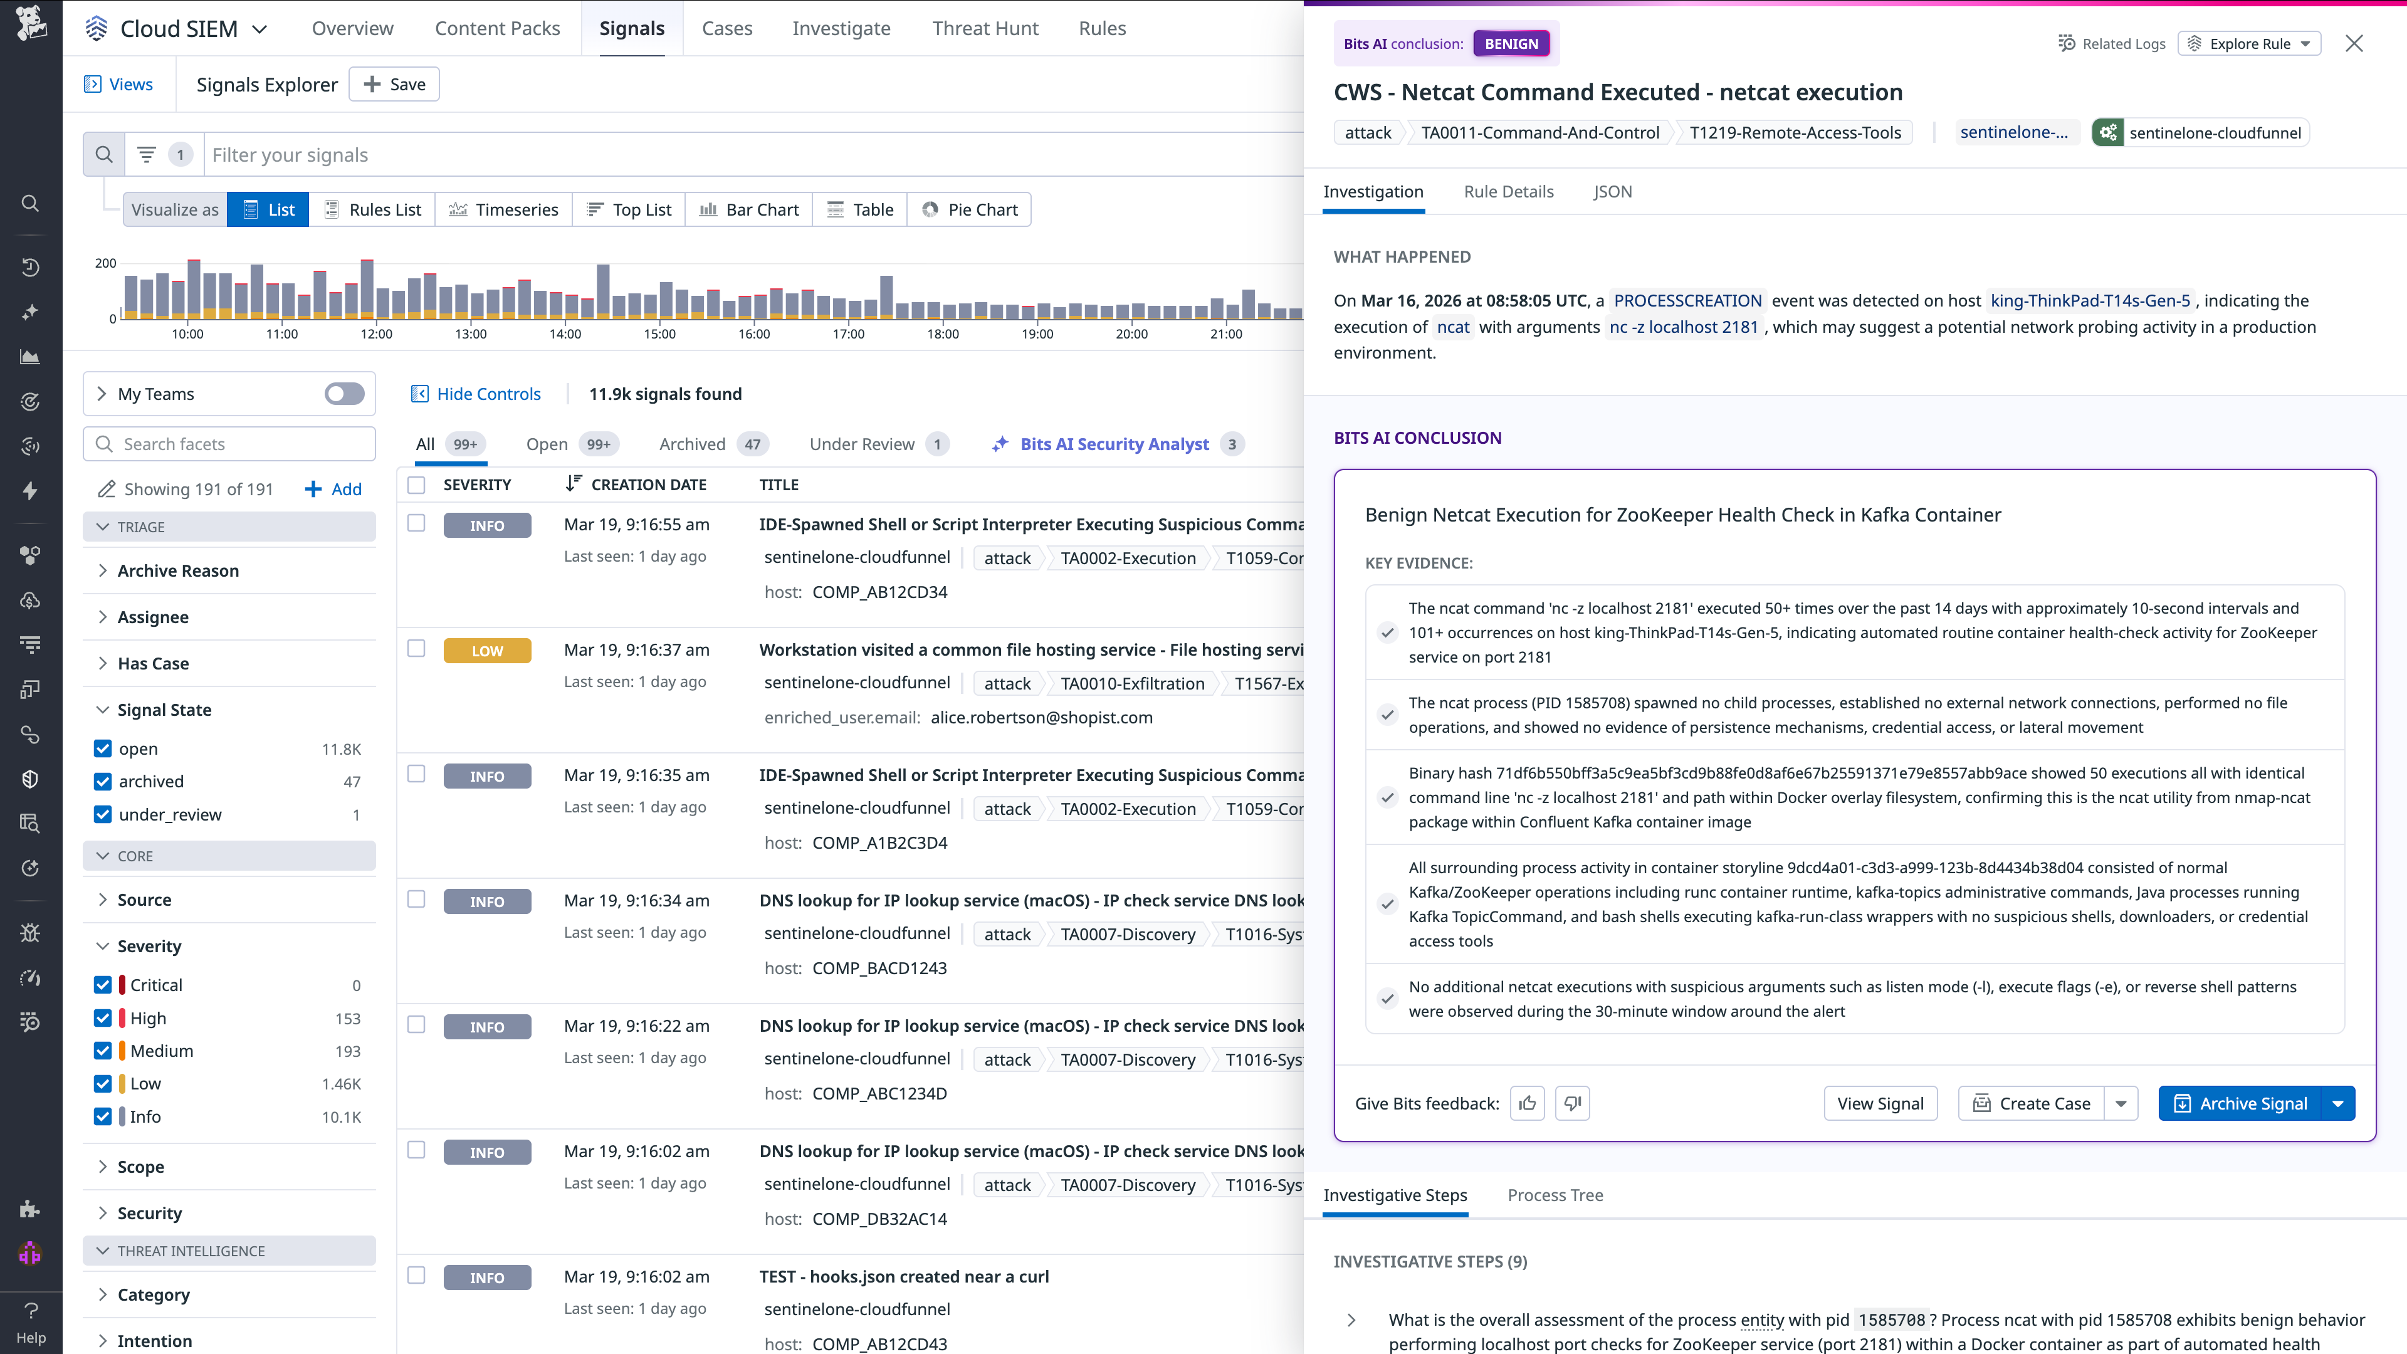Select the Pie Chart visualization
The image size is (2407, 1354).
[969, 209]
